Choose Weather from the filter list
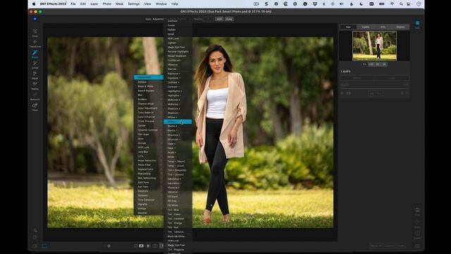The image size is (451, 254). click(149, 213)
